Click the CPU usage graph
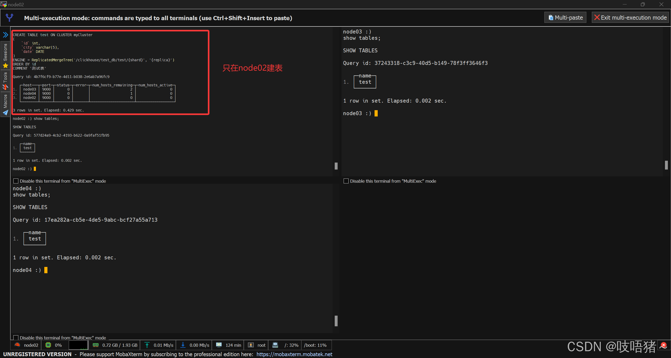 click(78, 345)
